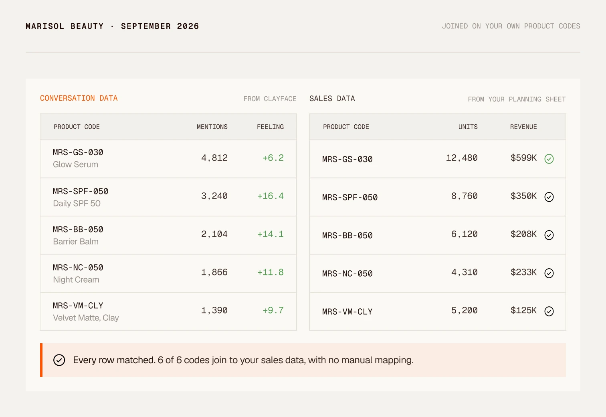Select MRS-SPF-050 code in sales table
This screenshot has height=417, width=606.
pos(350,197)
